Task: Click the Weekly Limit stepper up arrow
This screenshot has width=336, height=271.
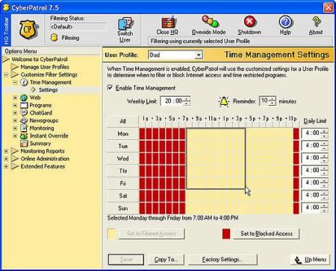Action: pos(187,99)
